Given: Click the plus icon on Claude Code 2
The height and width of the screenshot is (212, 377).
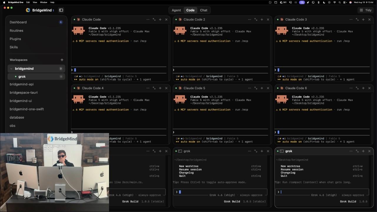Looking at the screenshot, I should pyautogui.click(x=262, y=19).
